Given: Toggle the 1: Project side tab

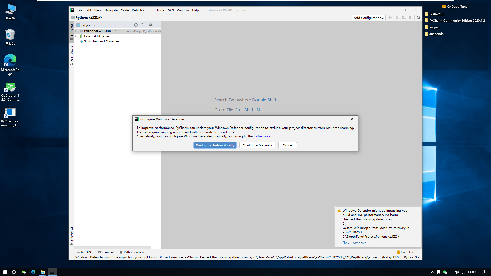Looking at the screenshot, I should [71, 32].
